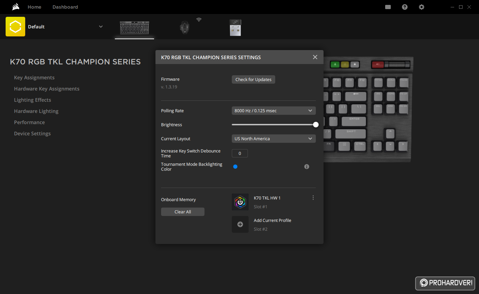479x294 pixels.
Task: Open K70 TKL HW 1 three-dot menu
Action: pyautogui.click(x=313, y=198)
